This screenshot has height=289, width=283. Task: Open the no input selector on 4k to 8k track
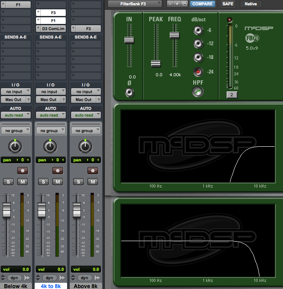tap(50, 92)
